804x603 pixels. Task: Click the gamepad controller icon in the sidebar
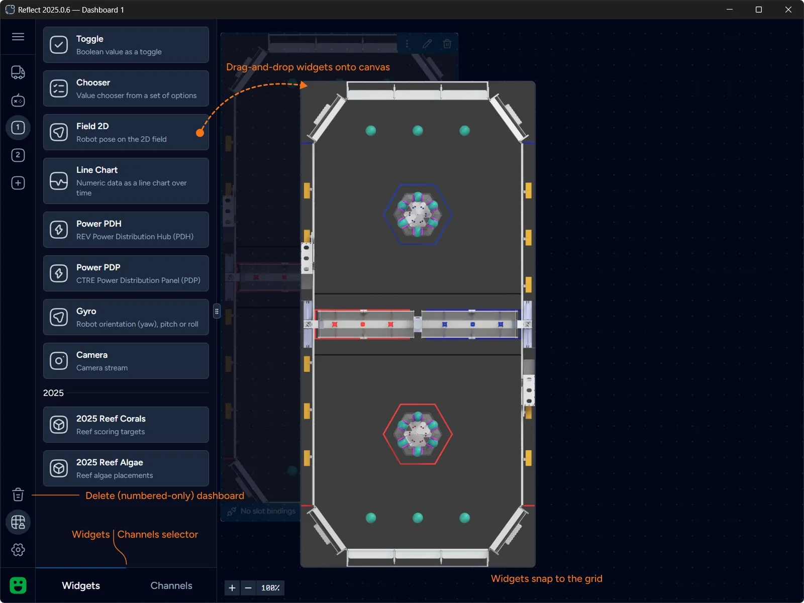(18, 100)
